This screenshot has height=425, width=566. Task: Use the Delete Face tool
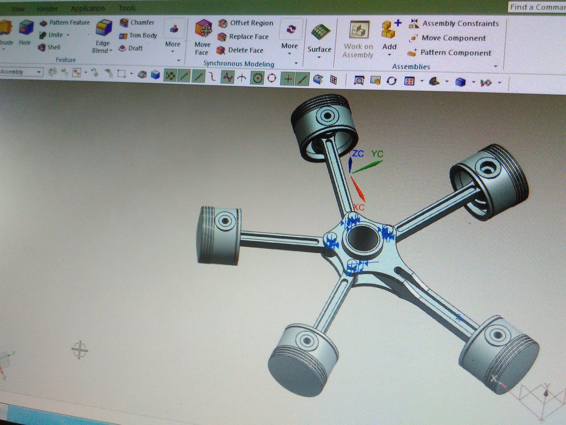coord(240,50)
